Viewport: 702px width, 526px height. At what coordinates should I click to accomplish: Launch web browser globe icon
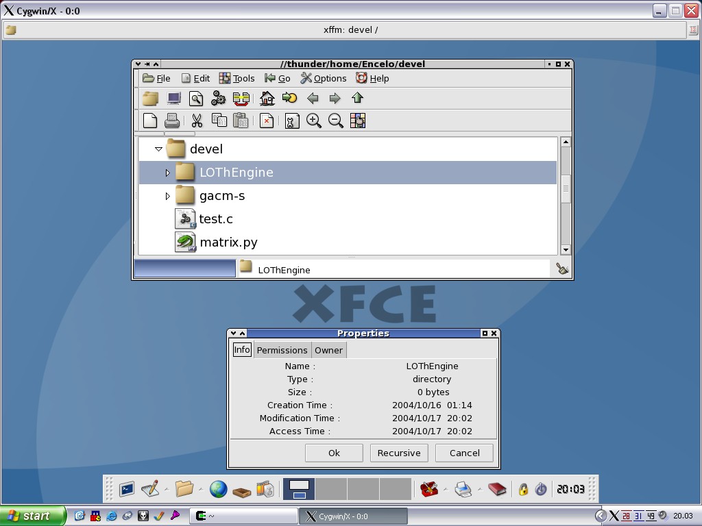[x=218, y=489]
